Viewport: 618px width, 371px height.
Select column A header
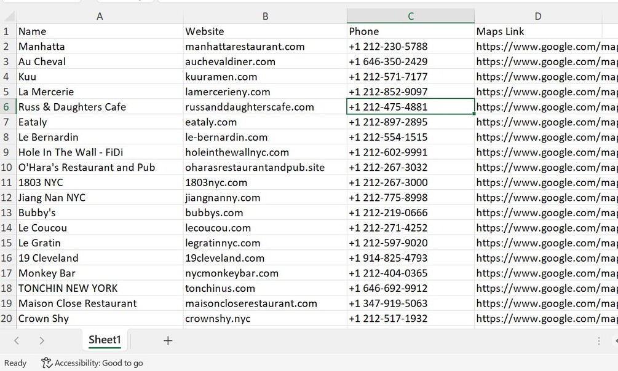(x=100, y=16)
